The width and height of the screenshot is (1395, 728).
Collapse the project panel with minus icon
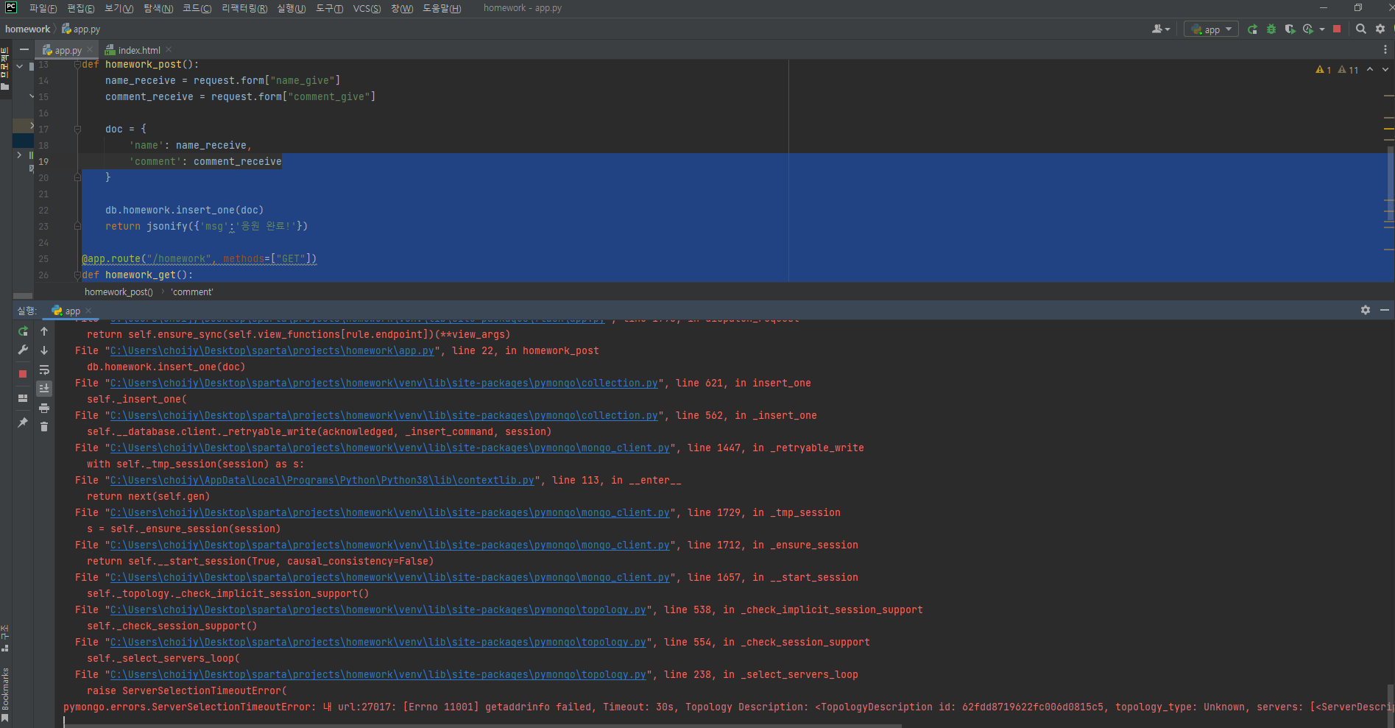24,50
